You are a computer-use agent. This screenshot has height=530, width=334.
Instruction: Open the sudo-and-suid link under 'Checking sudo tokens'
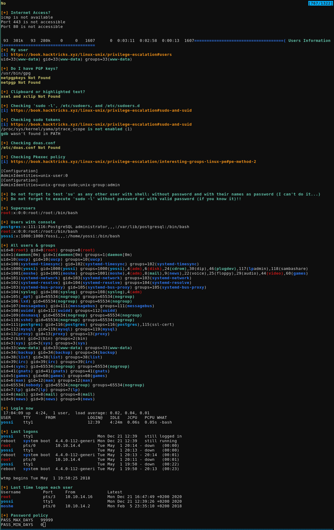click(101, 124)
